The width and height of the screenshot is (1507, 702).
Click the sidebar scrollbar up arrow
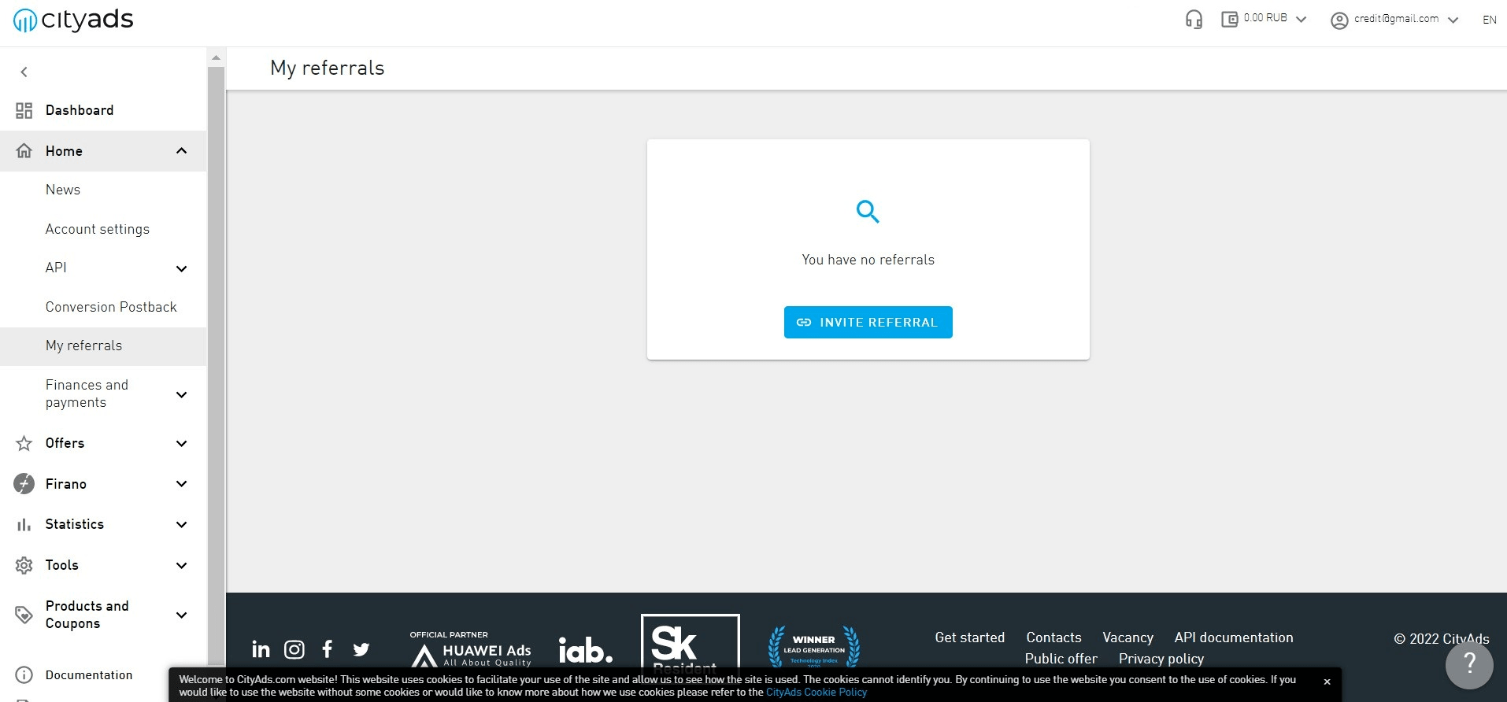216,57
